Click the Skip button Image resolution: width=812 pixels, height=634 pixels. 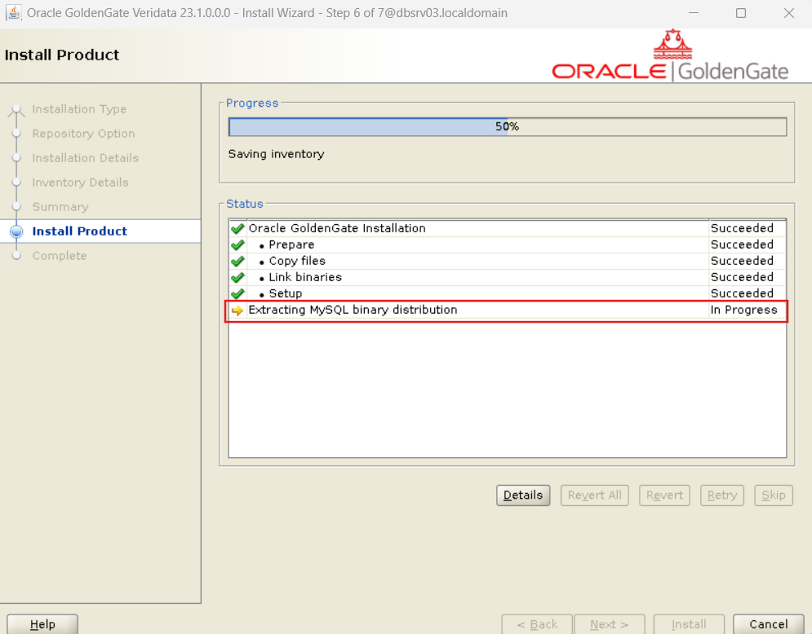[x=773, y=495]
